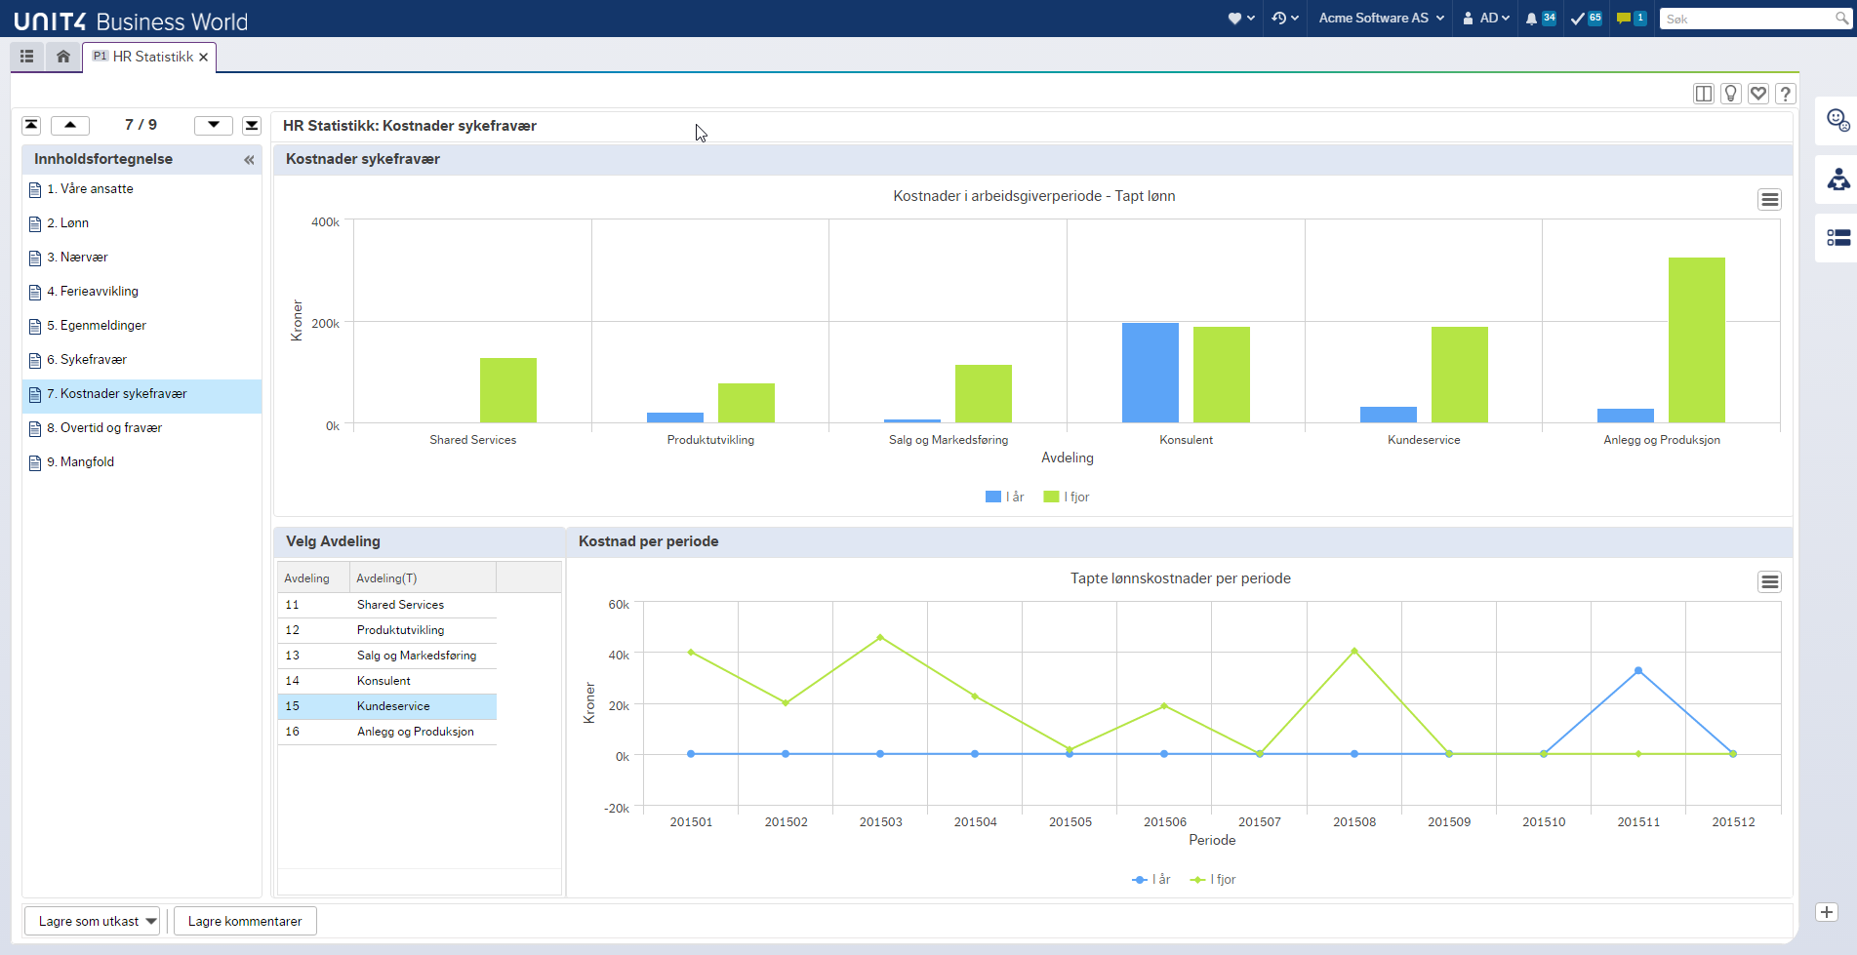Open 8. Overtid og fravær page
Viewport: 1857px width, 955px height.
[x=141, y=428]
